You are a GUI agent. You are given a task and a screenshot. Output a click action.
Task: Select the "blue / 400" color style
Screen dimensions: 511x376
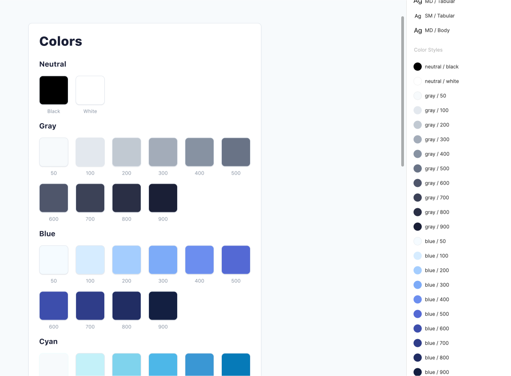pyautogui.click(x=431, y=299)
